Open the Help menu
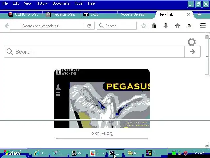The width and height of the screenshot is (210, 158). (92, 4)
